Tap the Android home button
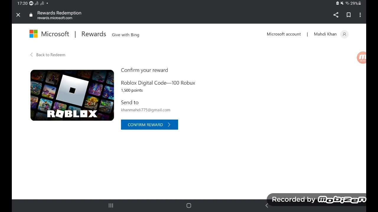 pyautogui.click(x=189, y=206)
